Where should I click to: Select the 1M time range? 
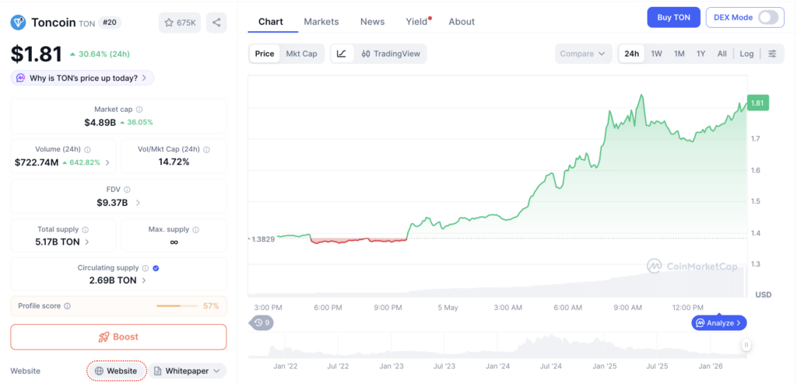[x=679, y=54]
